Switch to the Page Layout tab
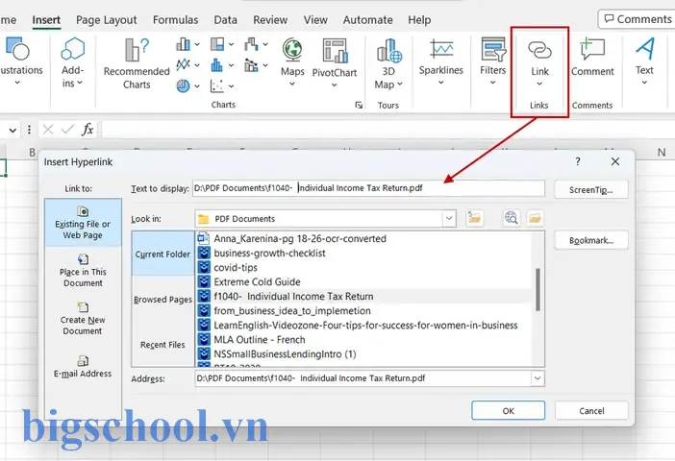Image resolution: width=675 pixels, height=461 pixels. pos(107,20)
